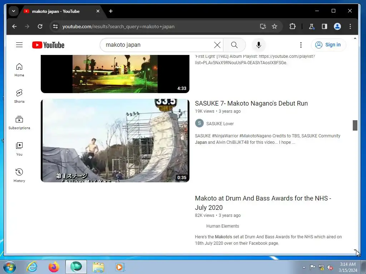
Task: Open the Chrome profile avatar
Action: (x=337, y=26)
